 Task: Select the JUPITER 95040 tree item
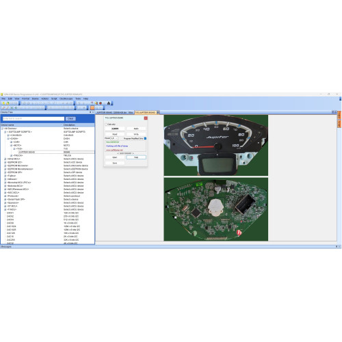27,152
